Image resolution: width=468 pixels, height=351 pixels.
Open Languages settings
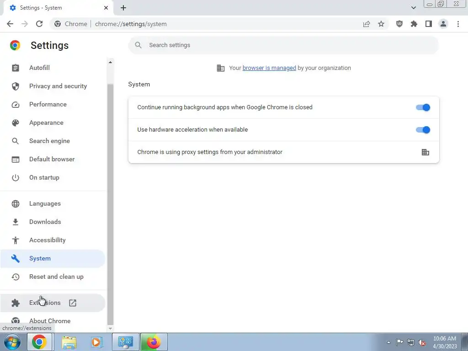[53, 203]
